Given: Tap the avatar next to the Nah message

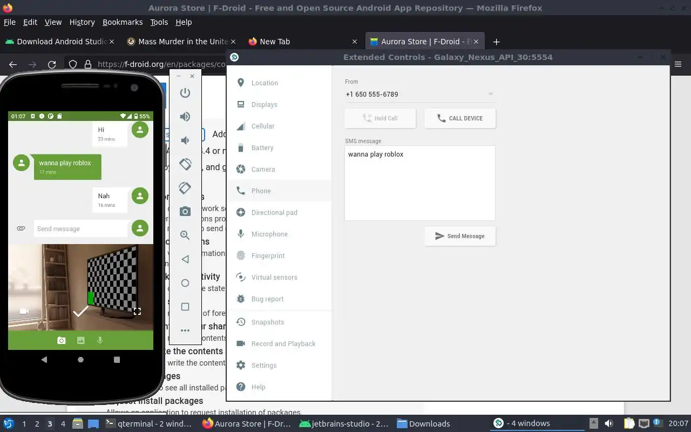Looking at the screenshot, I should 140,195.
